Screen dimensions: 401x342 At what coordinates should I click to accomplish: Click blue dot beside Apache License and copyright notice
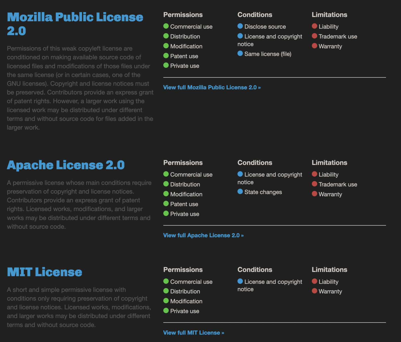click(x=240, y=174)
